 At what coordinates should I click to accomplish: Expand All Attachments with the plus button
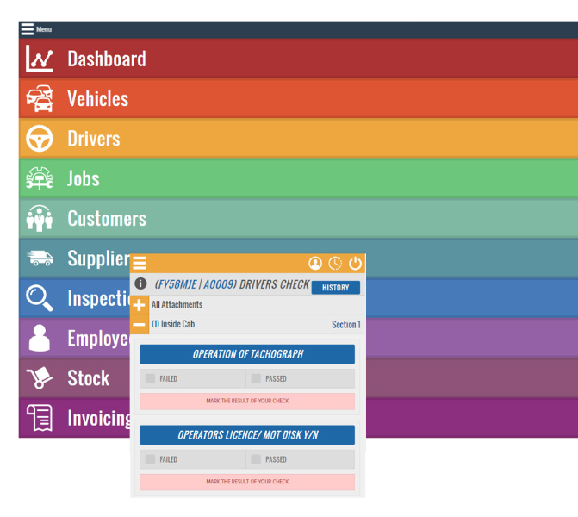click(x=140, y=305)
